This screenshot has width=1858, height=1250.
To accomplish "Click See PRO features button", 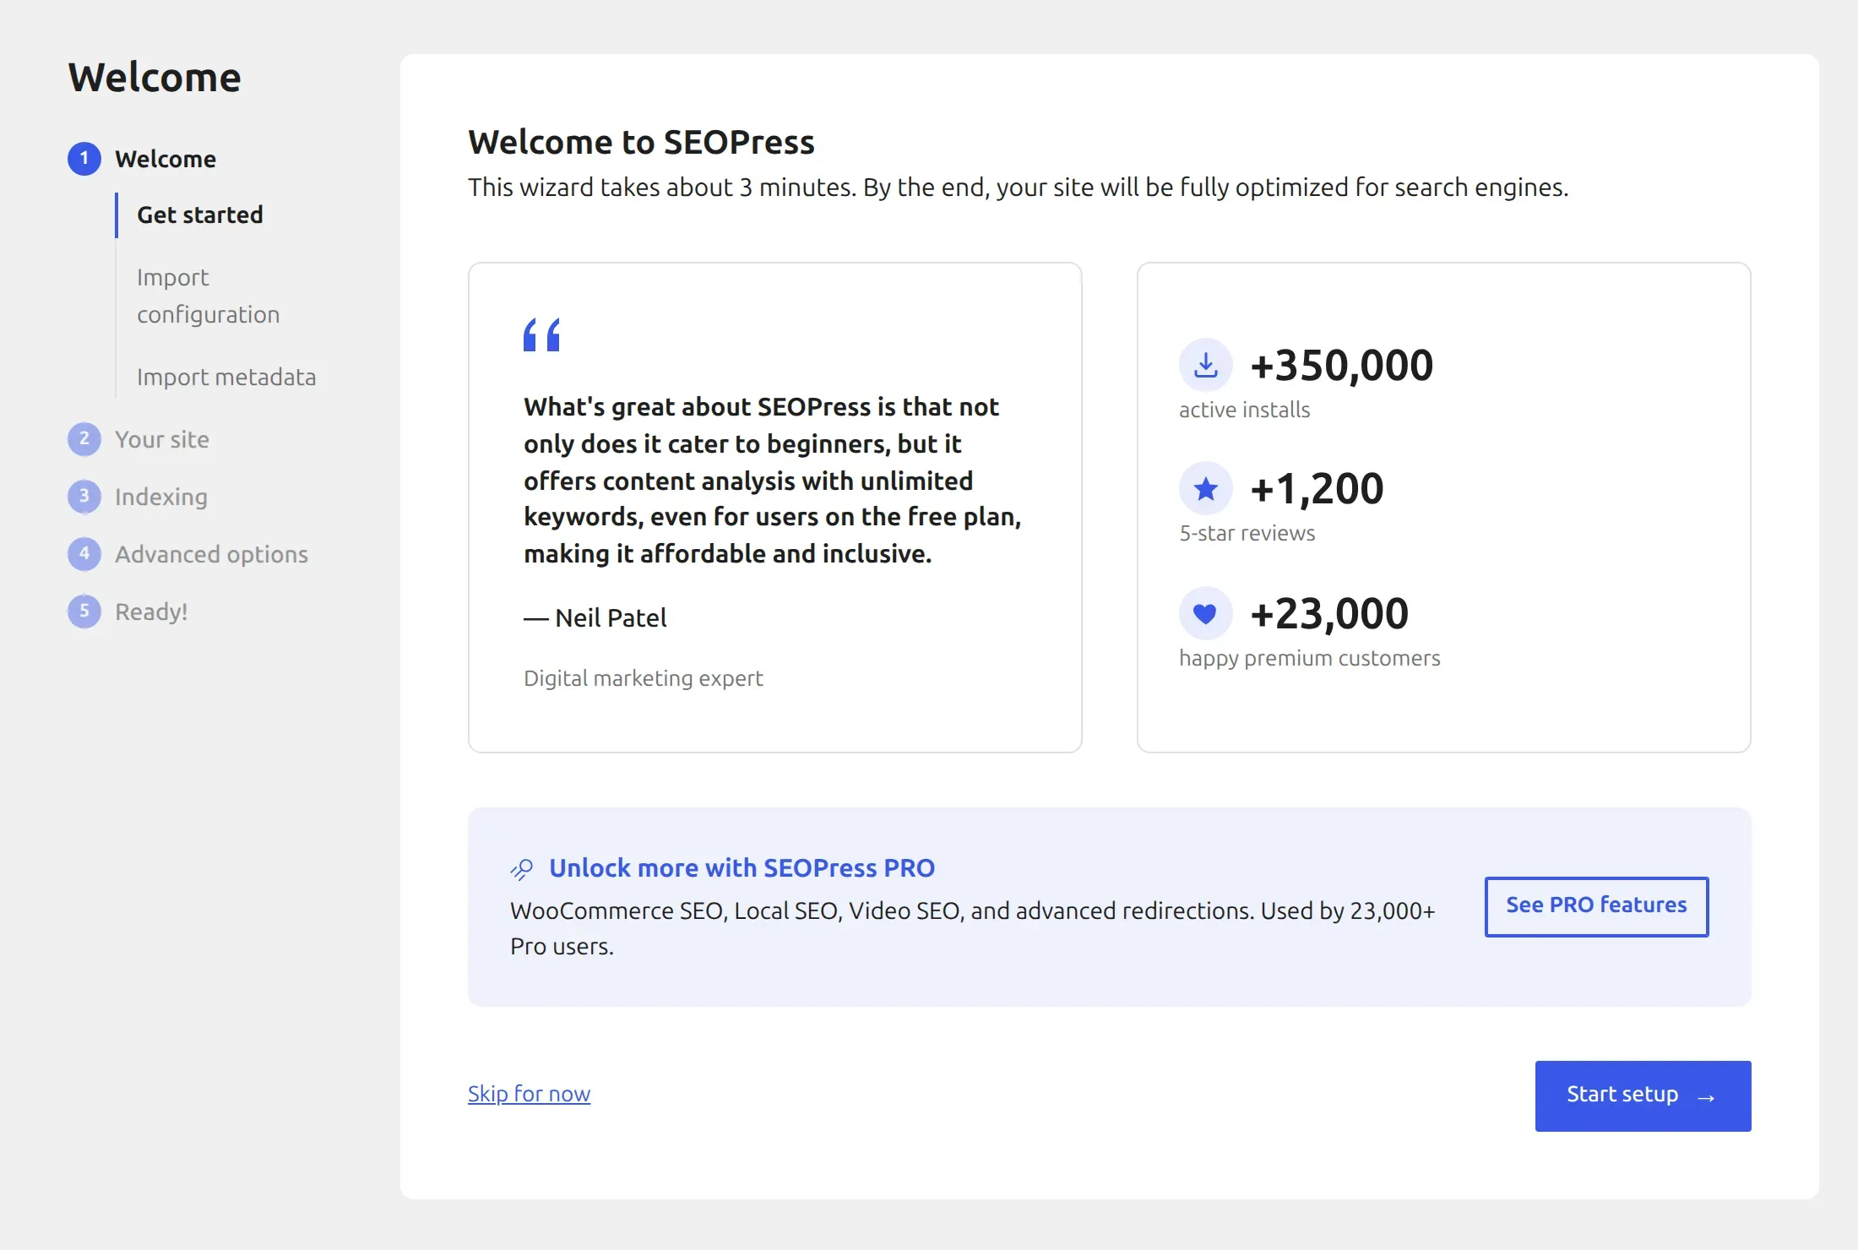I will coord(1596,906).
